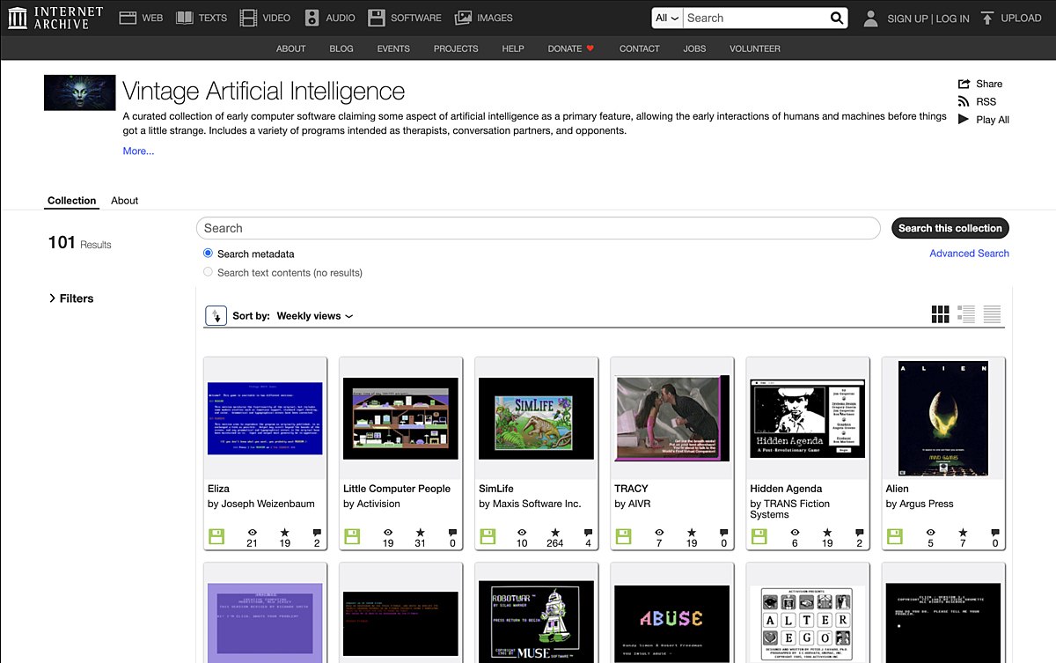This screenshot has width=1056, height=663.
Task: Open the Hidden Agenda thumbnail
Action: 807,418
